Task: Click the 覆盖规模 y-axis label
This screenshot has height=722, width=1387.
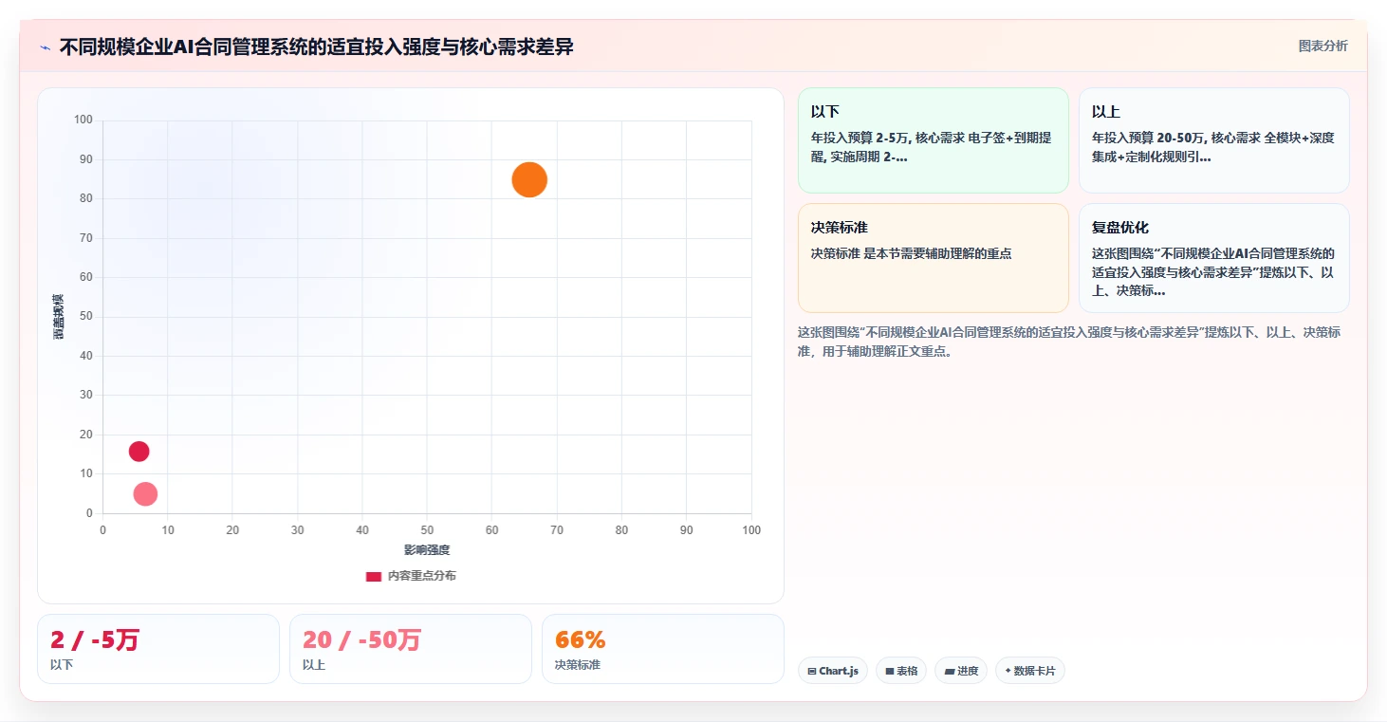Action: coord(58,316)
